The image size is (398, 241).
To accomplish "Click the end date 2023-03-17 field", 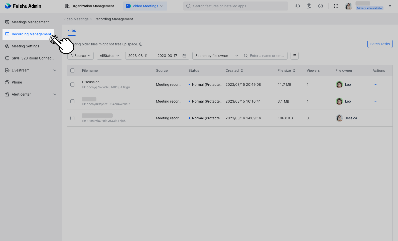I will tap(167, 56).
